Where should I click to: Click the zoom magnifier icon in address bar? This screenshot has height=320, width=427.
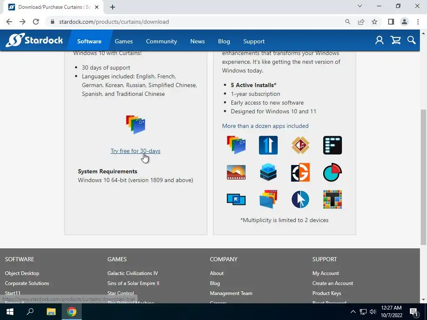point(347,22)
